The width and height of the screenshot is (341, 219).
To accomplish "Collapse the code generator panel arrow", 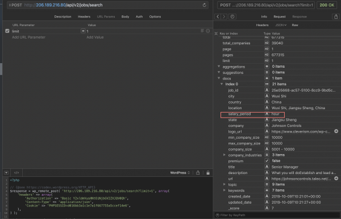I will (6, 172).
